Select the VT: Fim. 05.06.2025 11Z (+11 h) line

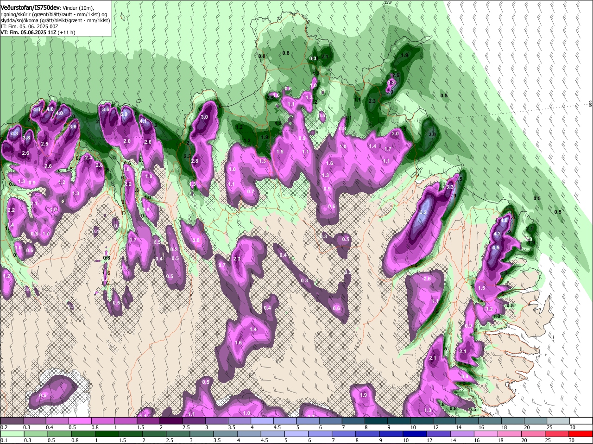point(38,32)
